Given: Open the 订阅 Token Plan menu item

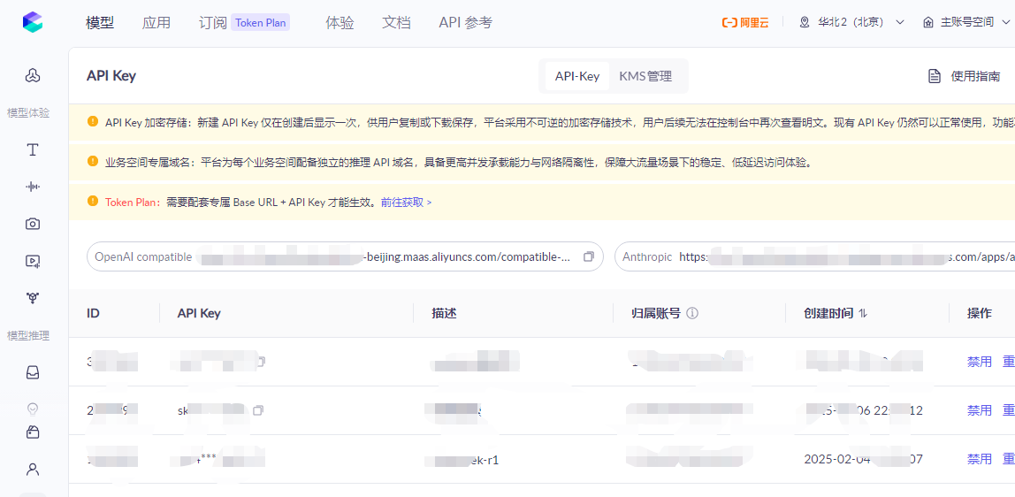Looking at the screenshot, I should coord(244,23).
